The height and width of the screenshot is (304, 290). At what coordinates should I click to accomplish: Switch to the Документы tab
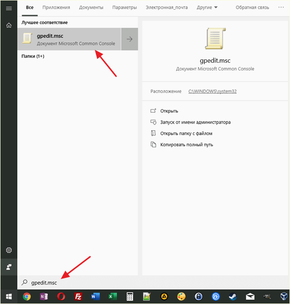tap(91, 8)
